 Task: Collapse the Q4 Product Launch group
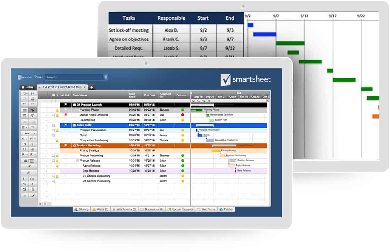[74, 105]
